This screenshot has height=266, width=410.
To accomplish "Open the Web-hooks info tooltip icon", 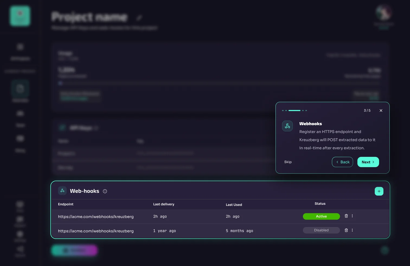I will [105, 191].
